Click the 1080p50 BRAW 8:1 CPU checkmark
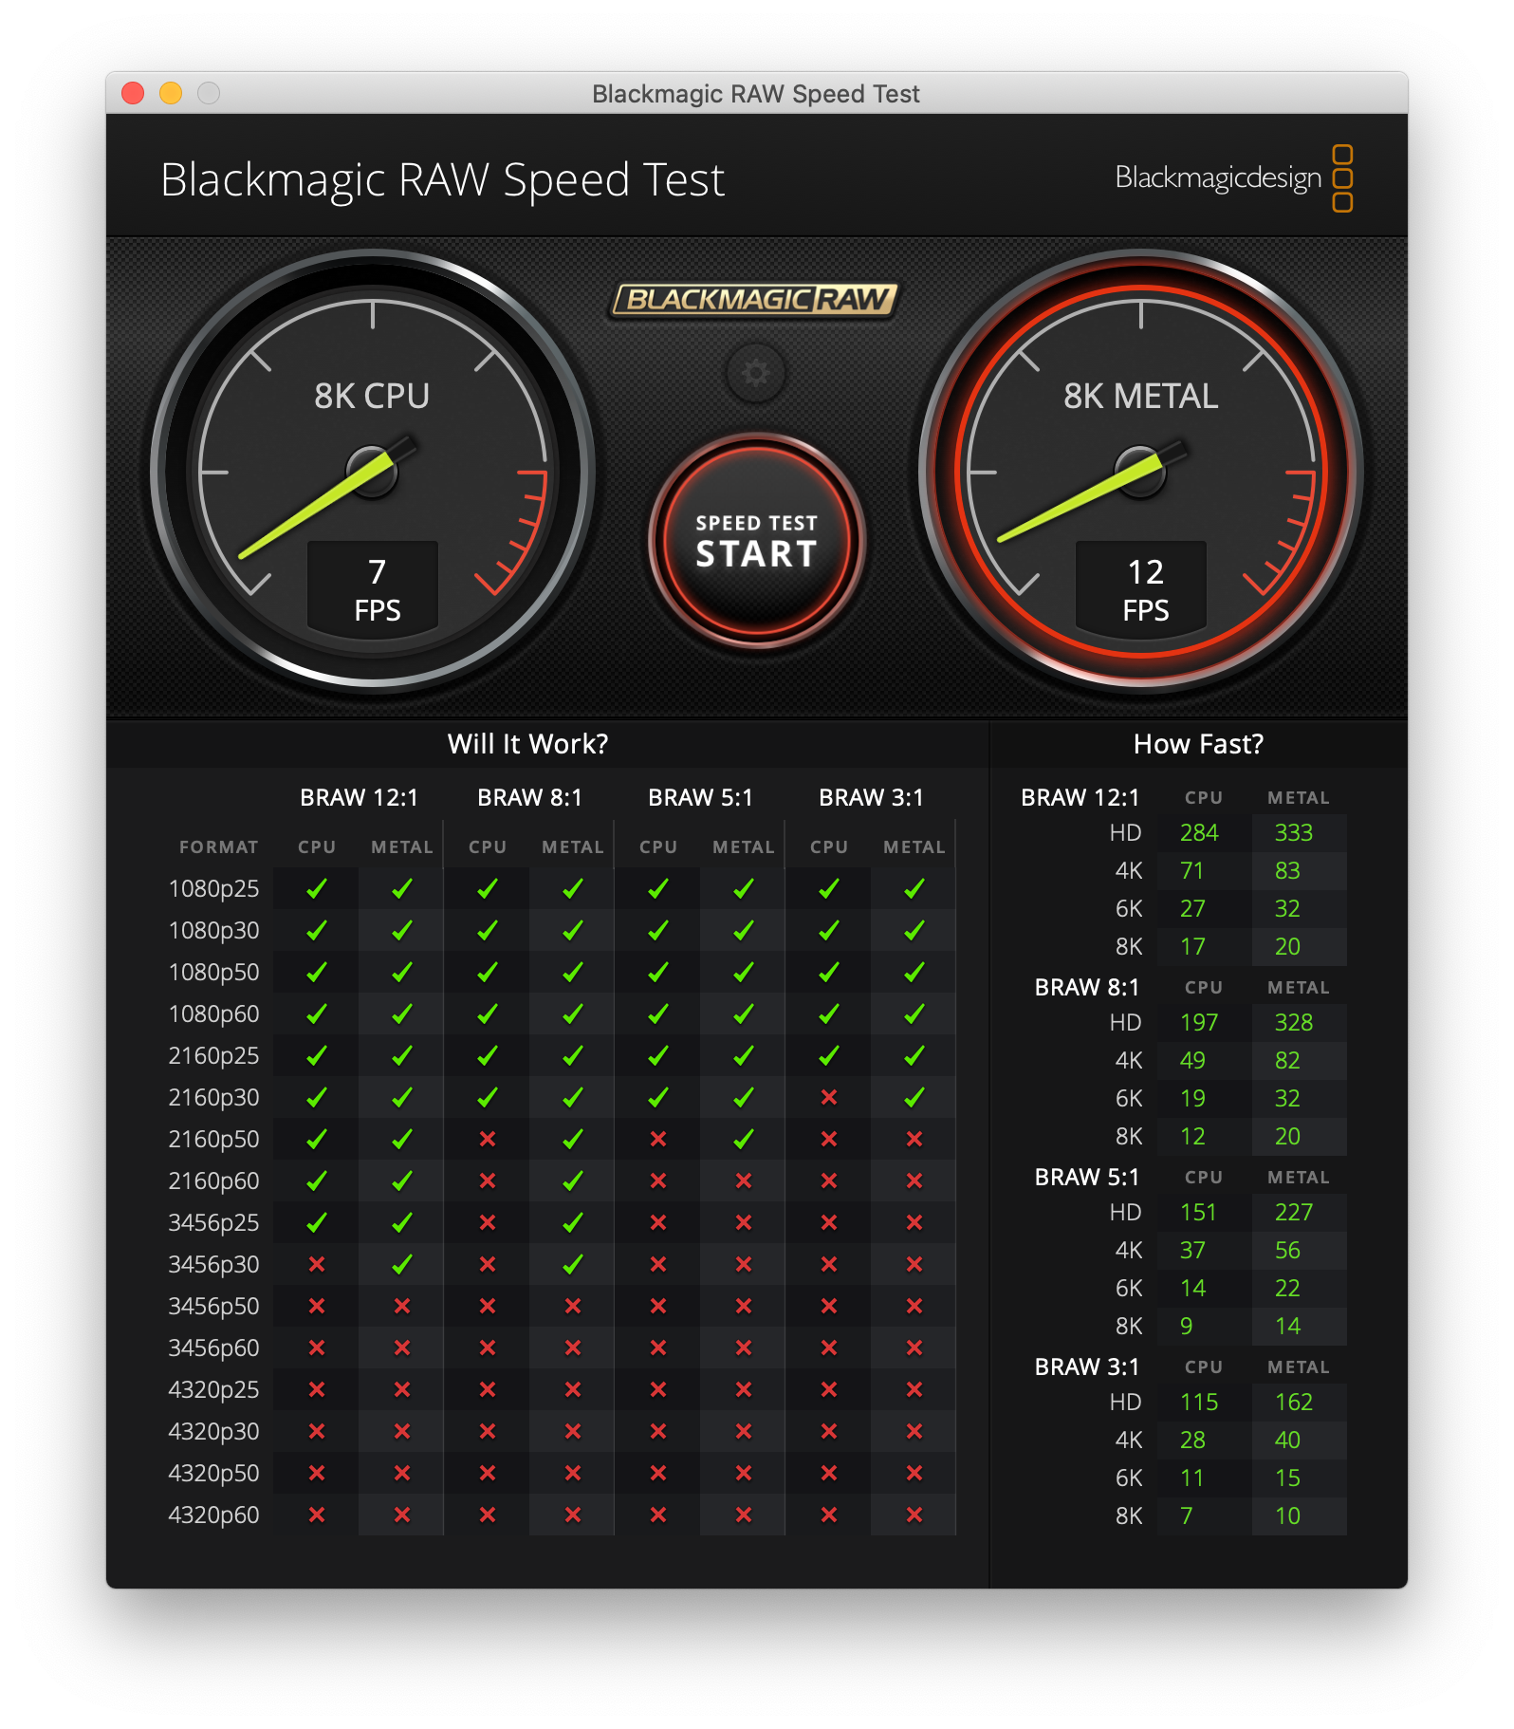This screenshot has width=1514, height=1729. pyautogui.click(x=488, y=973)
